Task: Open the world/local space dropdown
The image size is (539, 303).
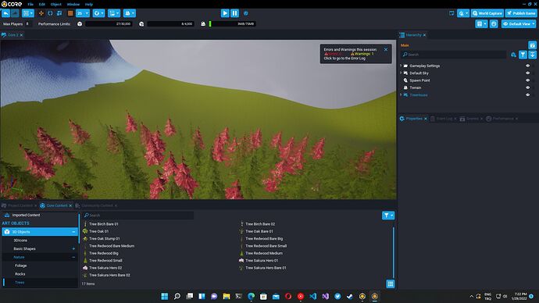Action: pyautogui.click(x=98, y=13)
